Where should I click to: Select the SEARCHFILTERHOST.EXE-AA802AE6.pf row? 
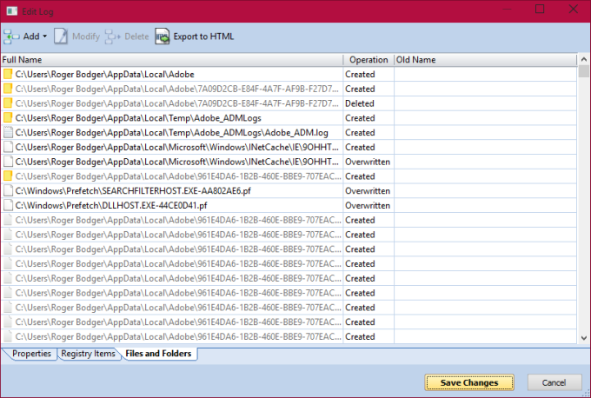pyautogui.click(x=289, y=191)
